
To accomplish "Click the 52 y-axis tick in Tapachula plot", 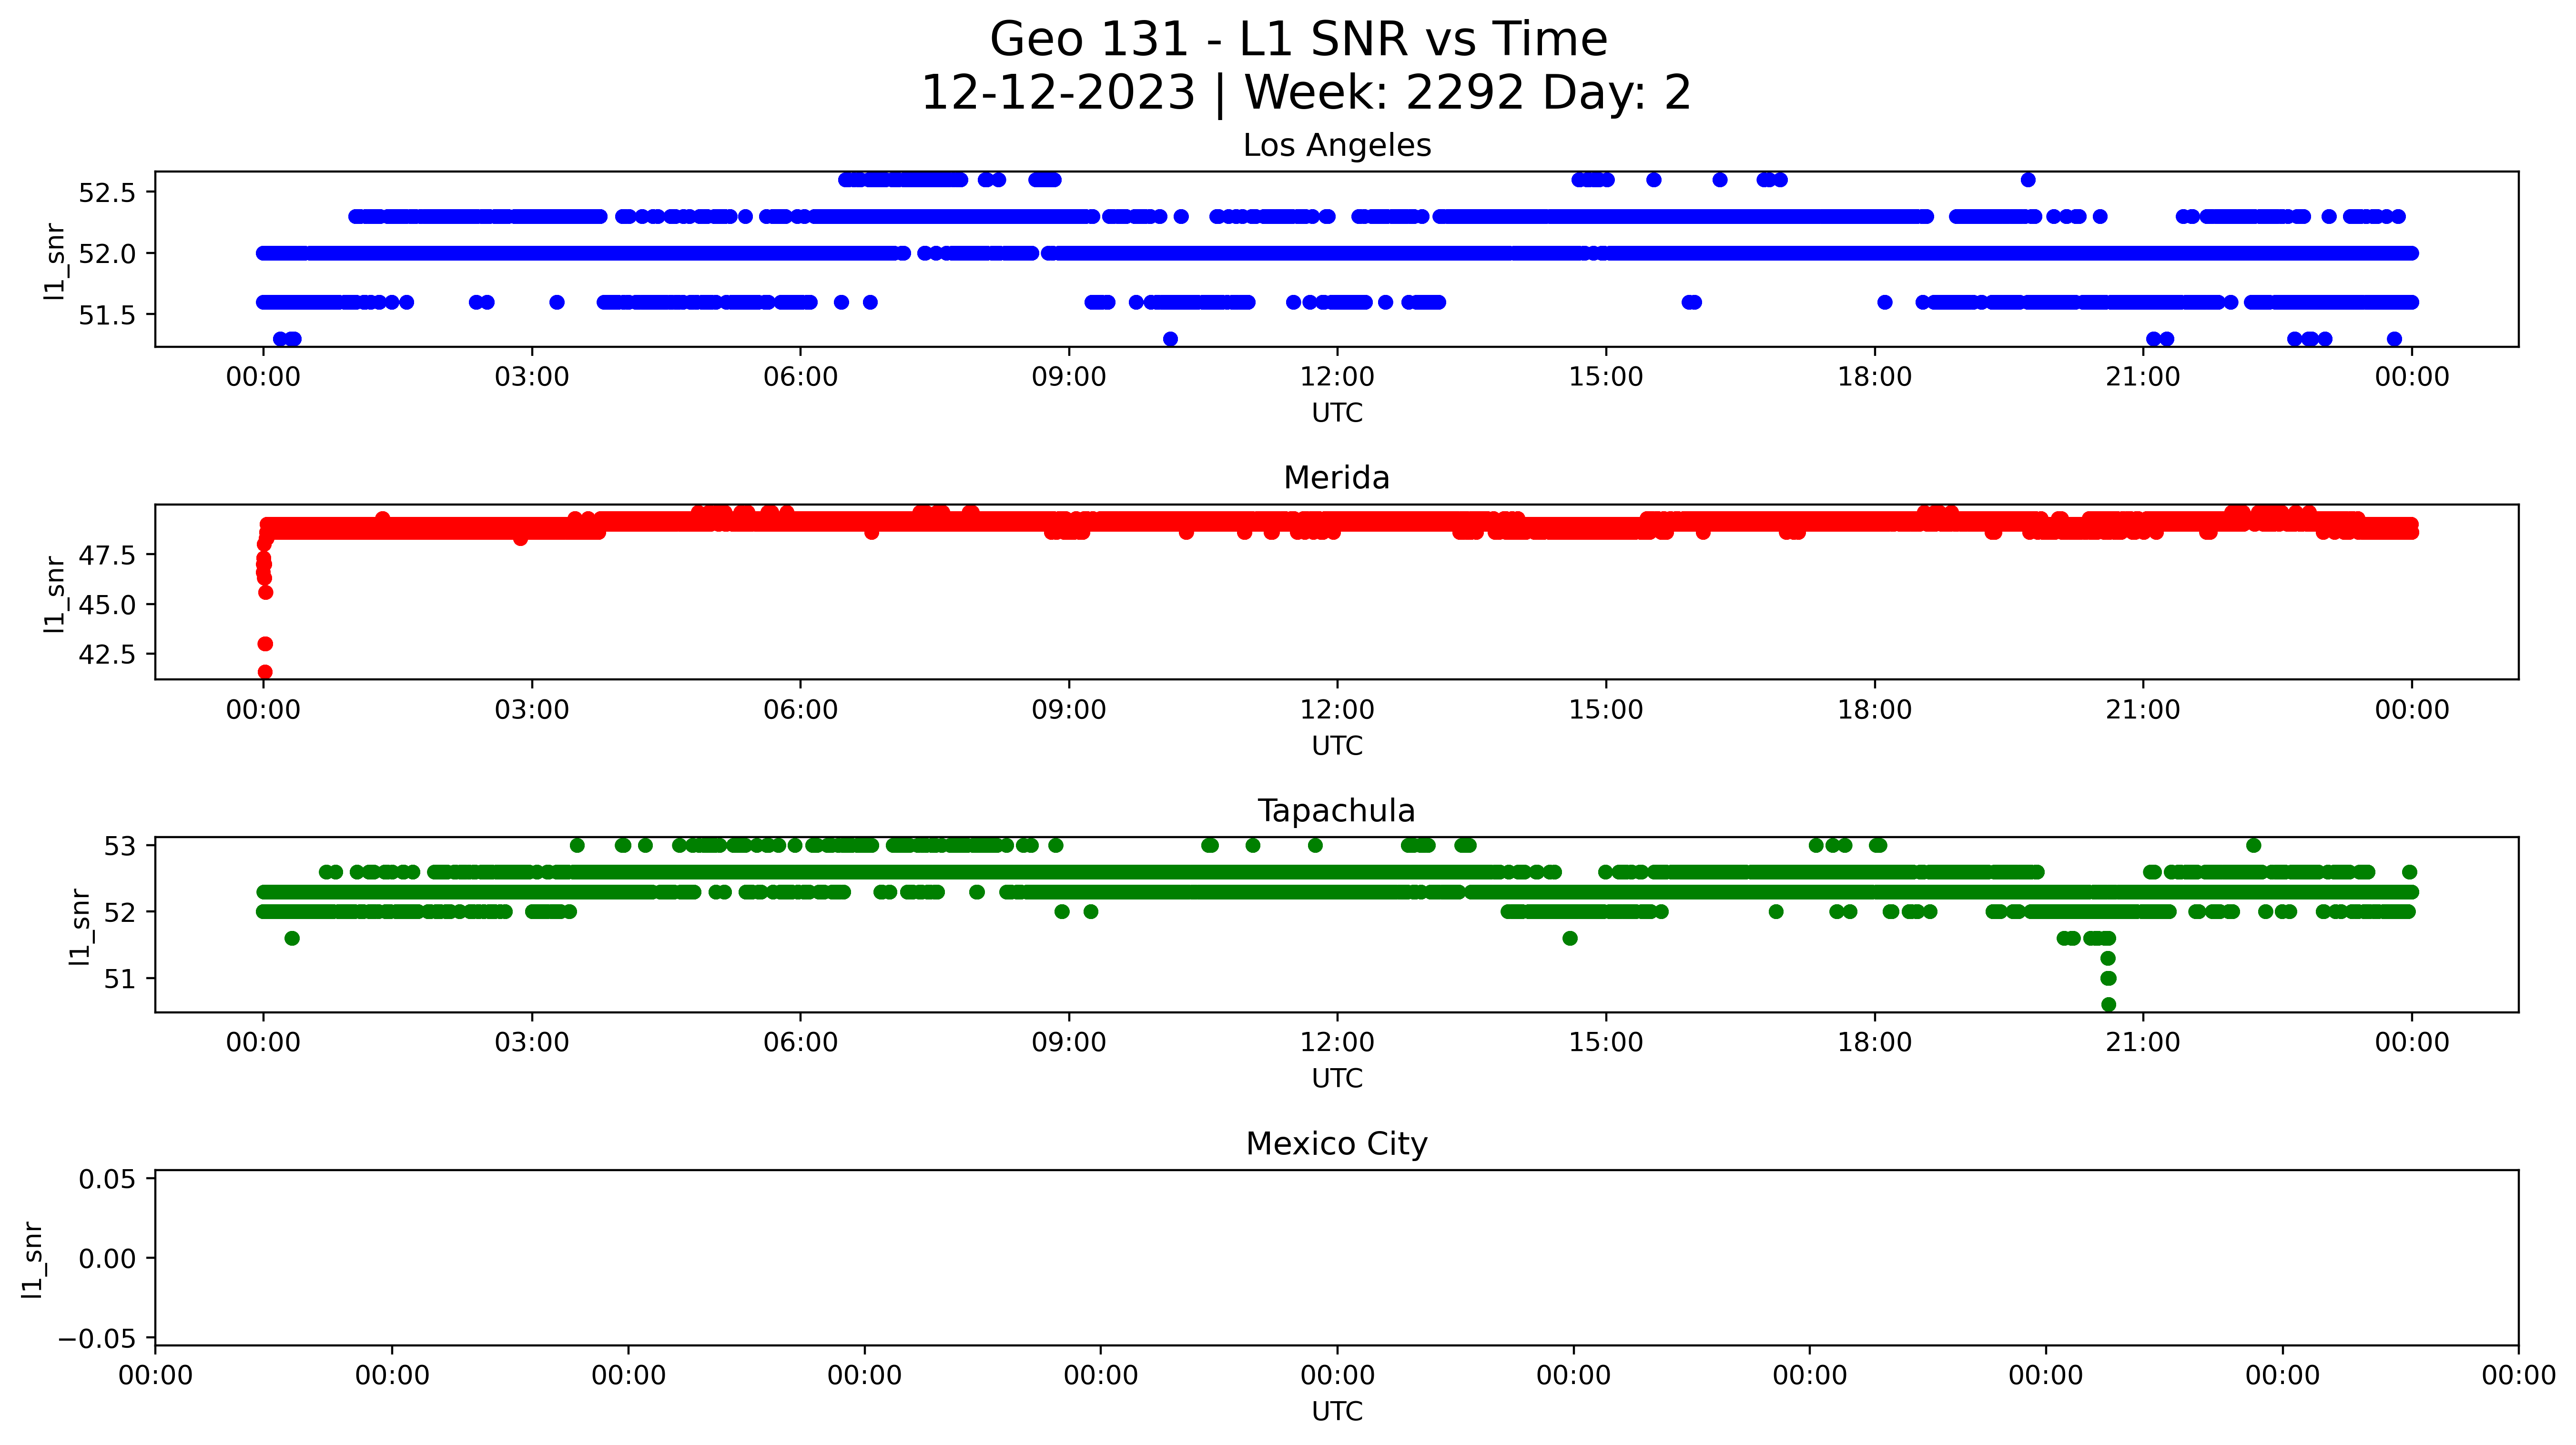I will click(x=119, y=912).
